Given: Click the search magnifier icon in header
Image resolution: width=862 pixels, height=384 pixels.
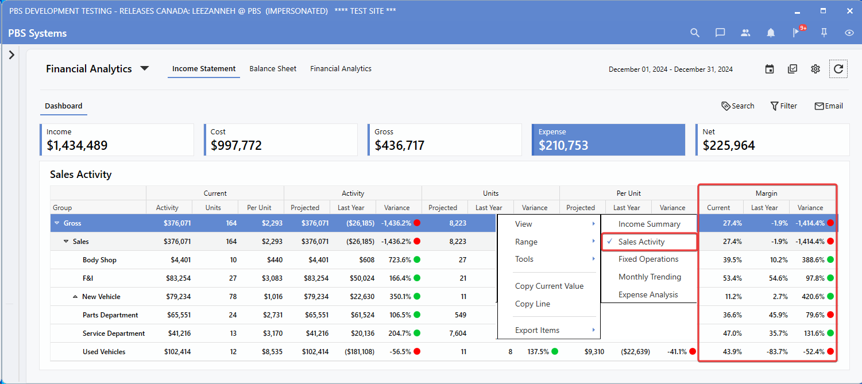Looking at the screenshot, I should (695, 33).
